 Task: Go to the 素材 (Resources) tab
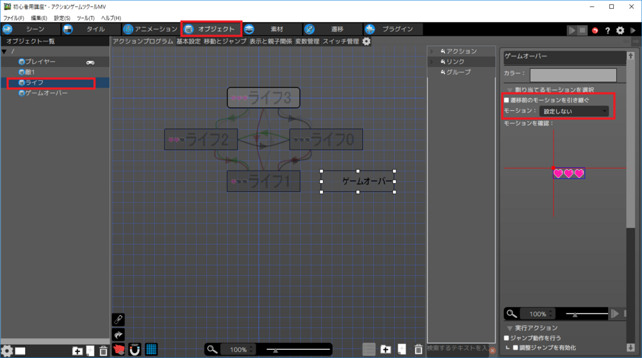pos(272,29)
